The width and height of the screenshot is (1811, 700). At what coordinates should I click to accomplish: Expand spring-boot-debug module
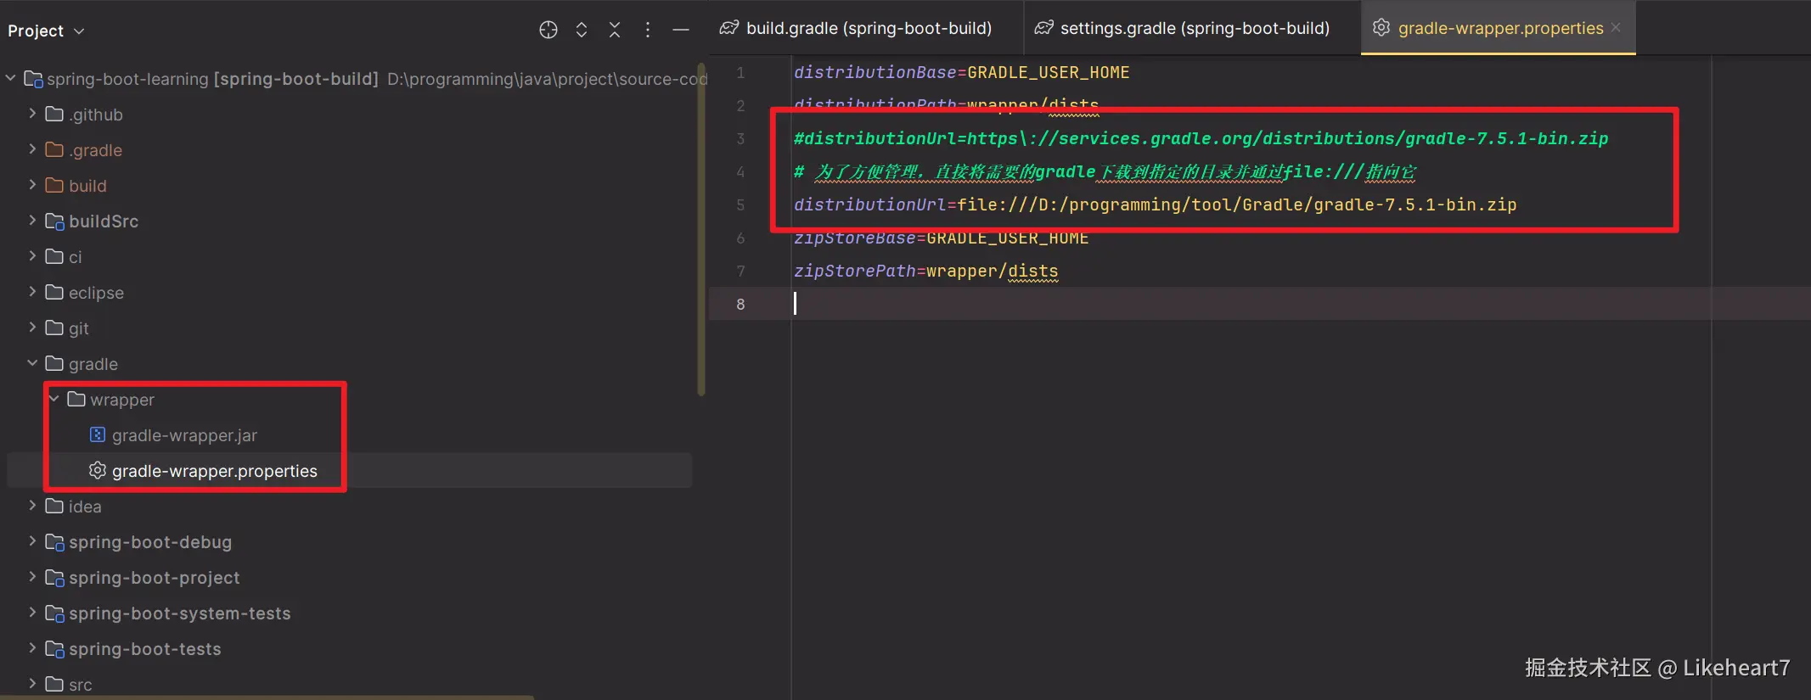[x=32, y=541]
